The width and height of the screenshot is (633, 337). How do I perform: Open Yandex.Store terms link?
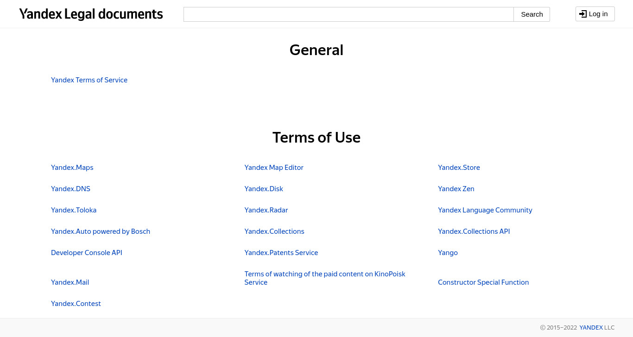459,168
